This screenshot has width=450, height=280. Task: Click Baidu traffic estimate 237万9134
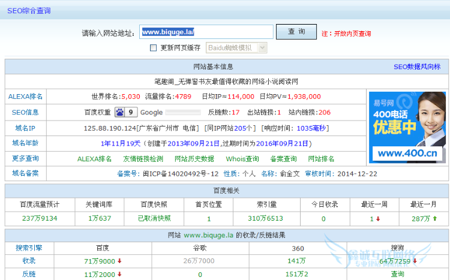pyautogui.click(x=40, y=218)
